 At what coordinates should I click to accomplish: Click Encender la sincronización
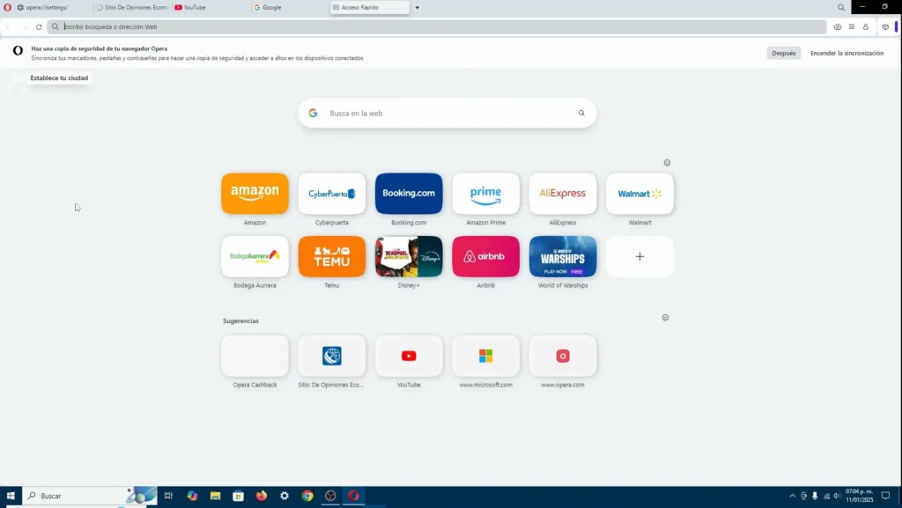[x=847, y=53]
